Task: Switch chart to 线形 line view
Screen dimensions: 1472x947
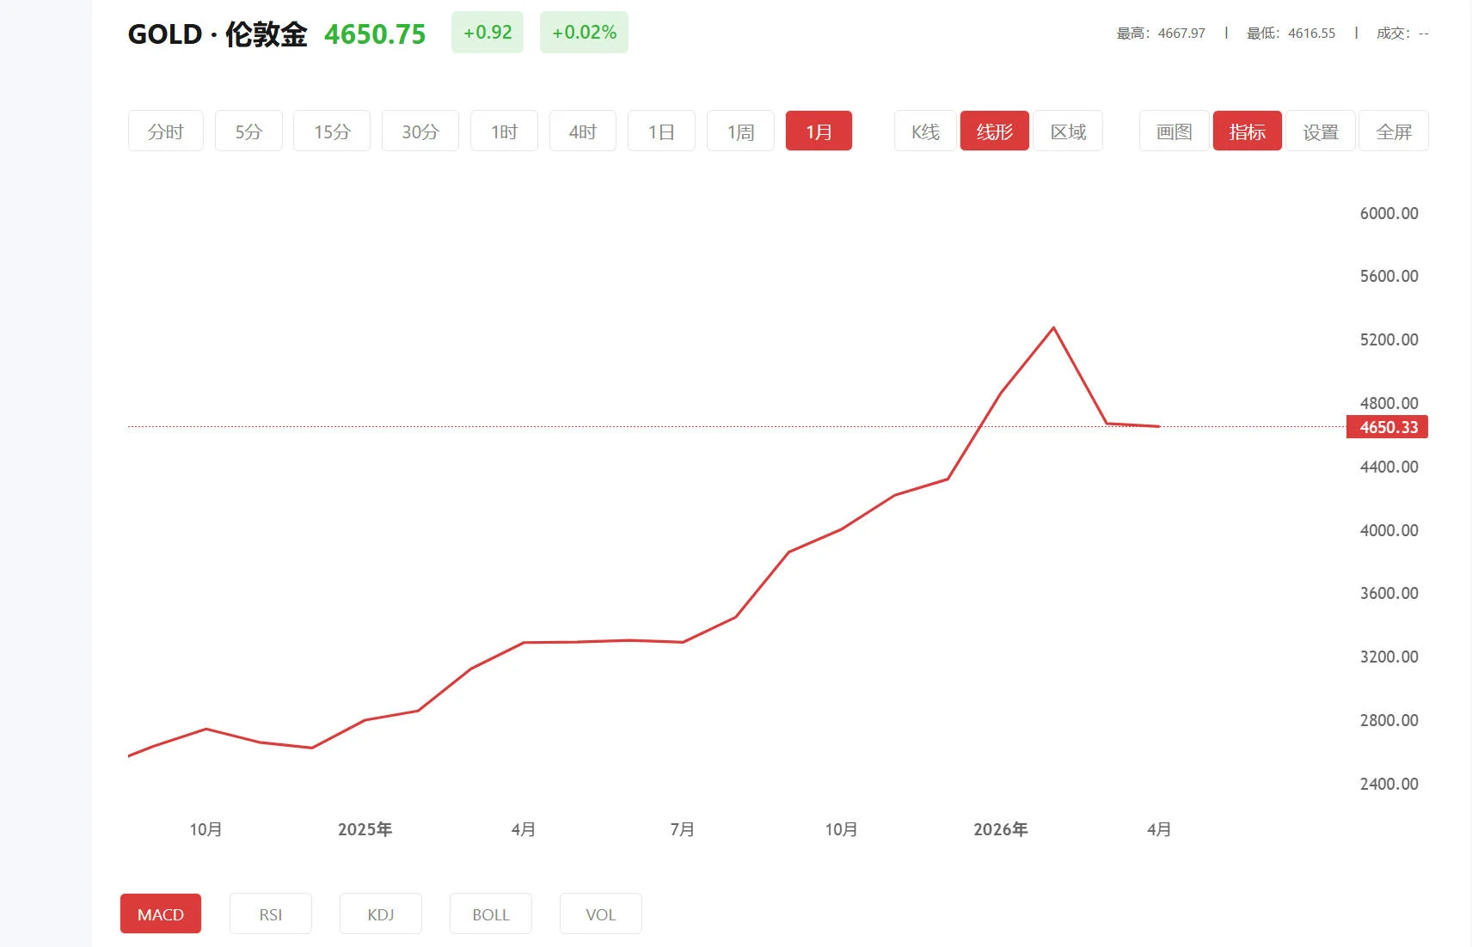Action: click(x=995, y=131)
